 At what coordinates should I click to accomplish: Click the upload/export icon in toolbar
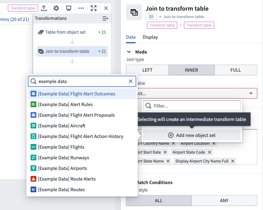(44, 8)
